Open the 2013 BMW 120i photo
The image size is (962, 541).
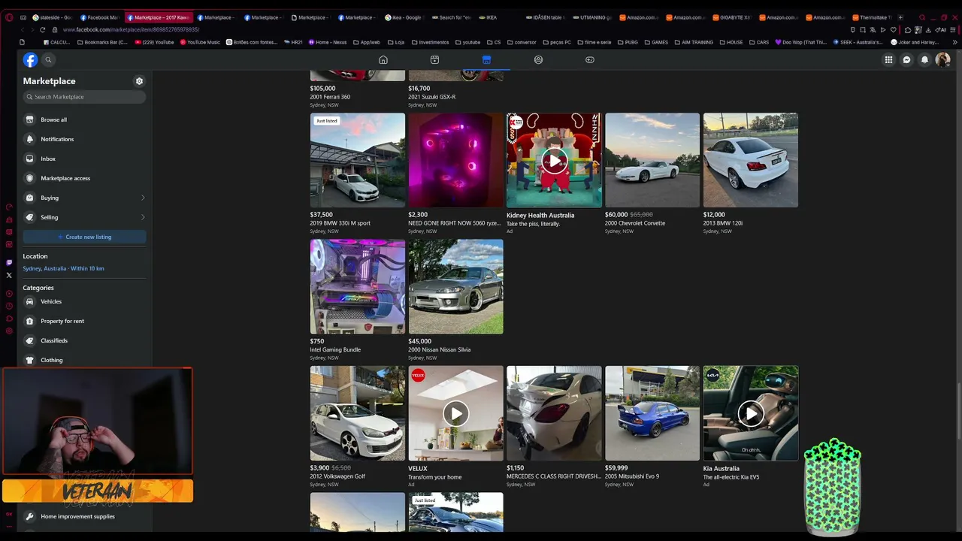(751, 160)
